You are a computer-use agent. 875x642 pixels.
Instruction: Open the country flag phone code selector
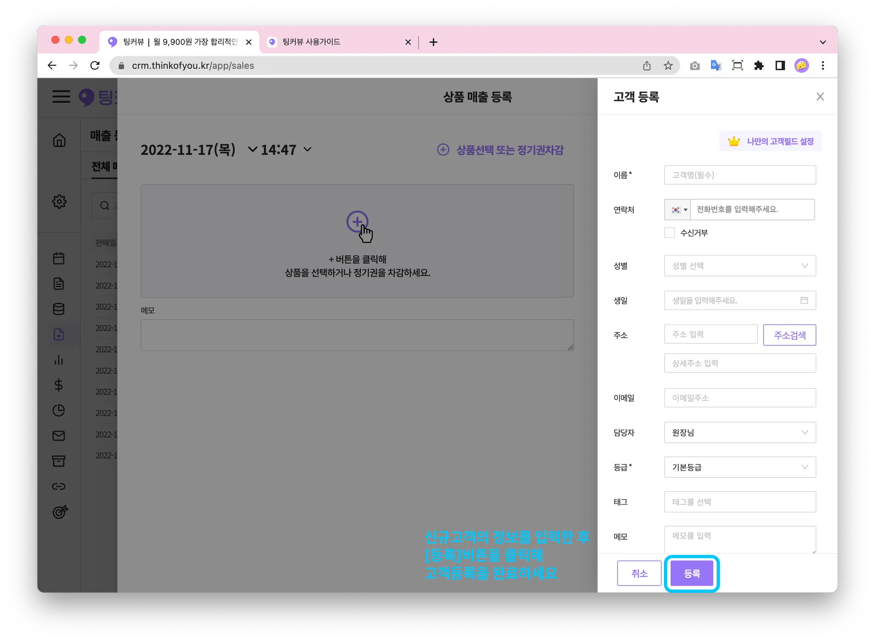click(x=678, y=210)
